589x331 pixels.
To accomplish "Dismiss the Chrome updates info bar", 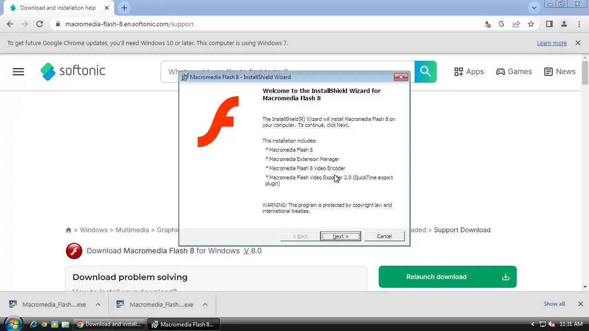I will pyautogui.click(x=577, y=43).
